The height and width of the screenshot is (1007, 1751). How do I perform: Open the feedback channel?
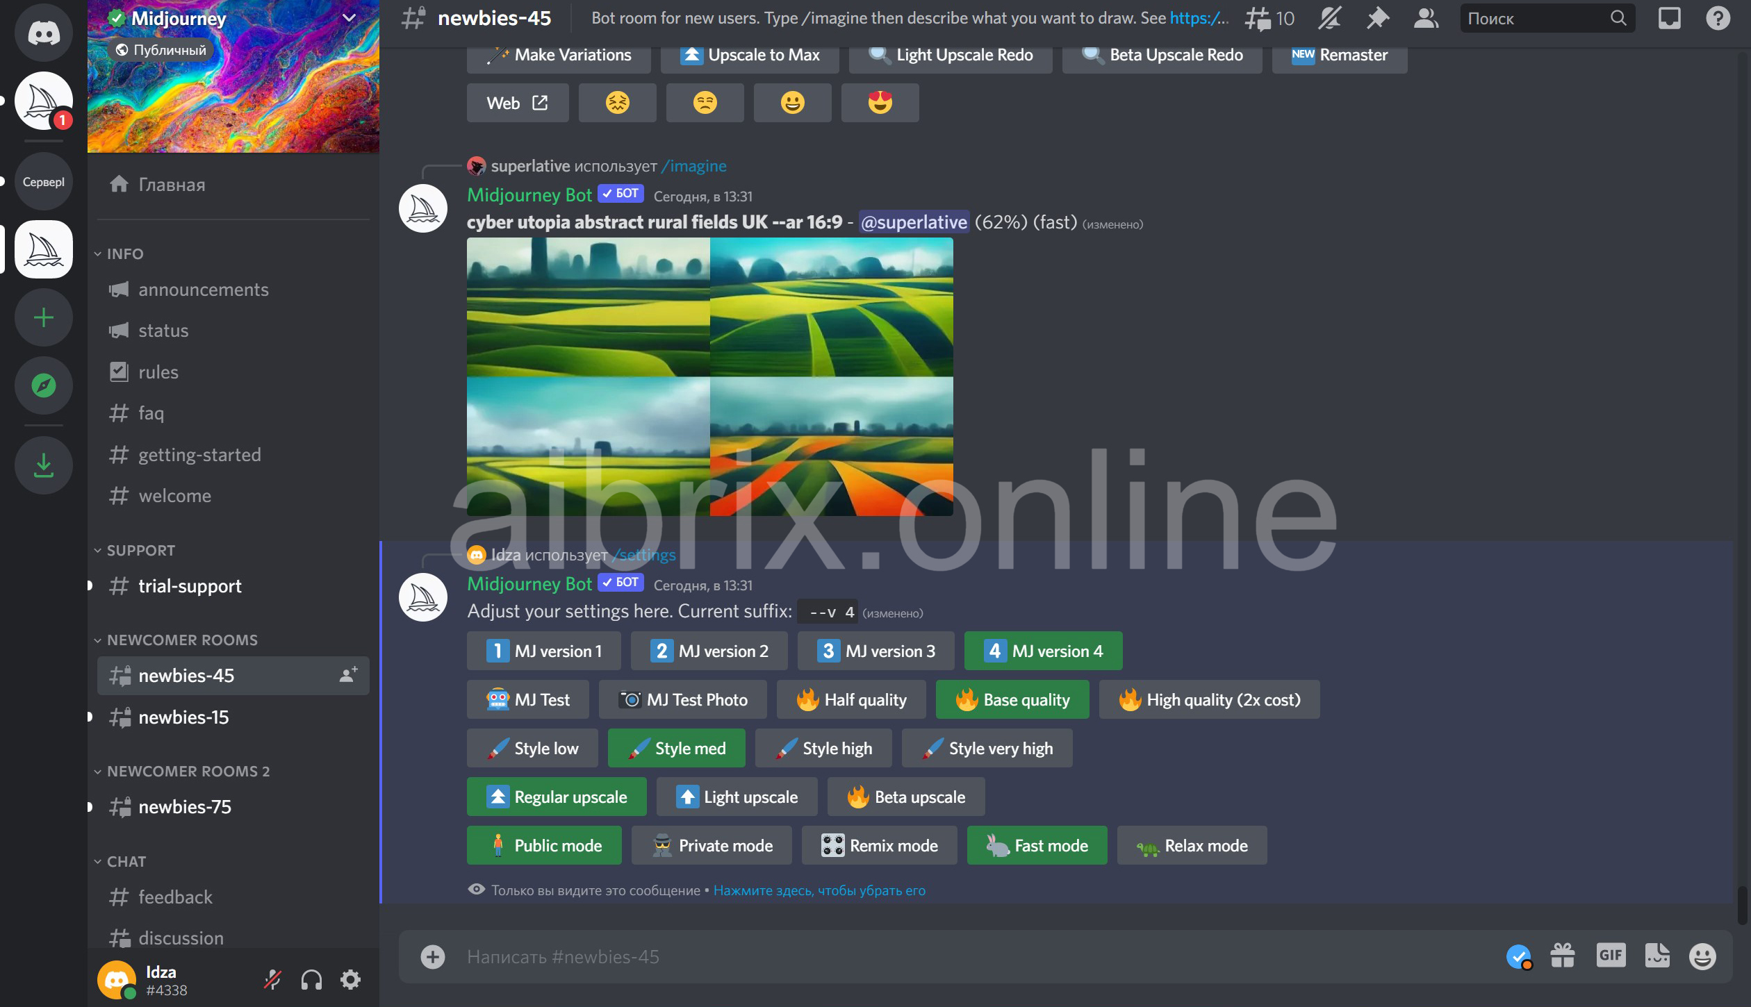pos(174,895)
